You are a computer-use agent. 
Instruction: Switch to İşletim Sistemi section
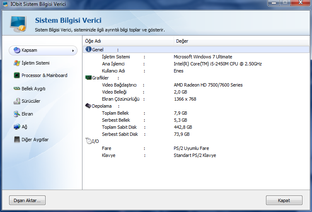pyautogui.click(x=35, y=63)
